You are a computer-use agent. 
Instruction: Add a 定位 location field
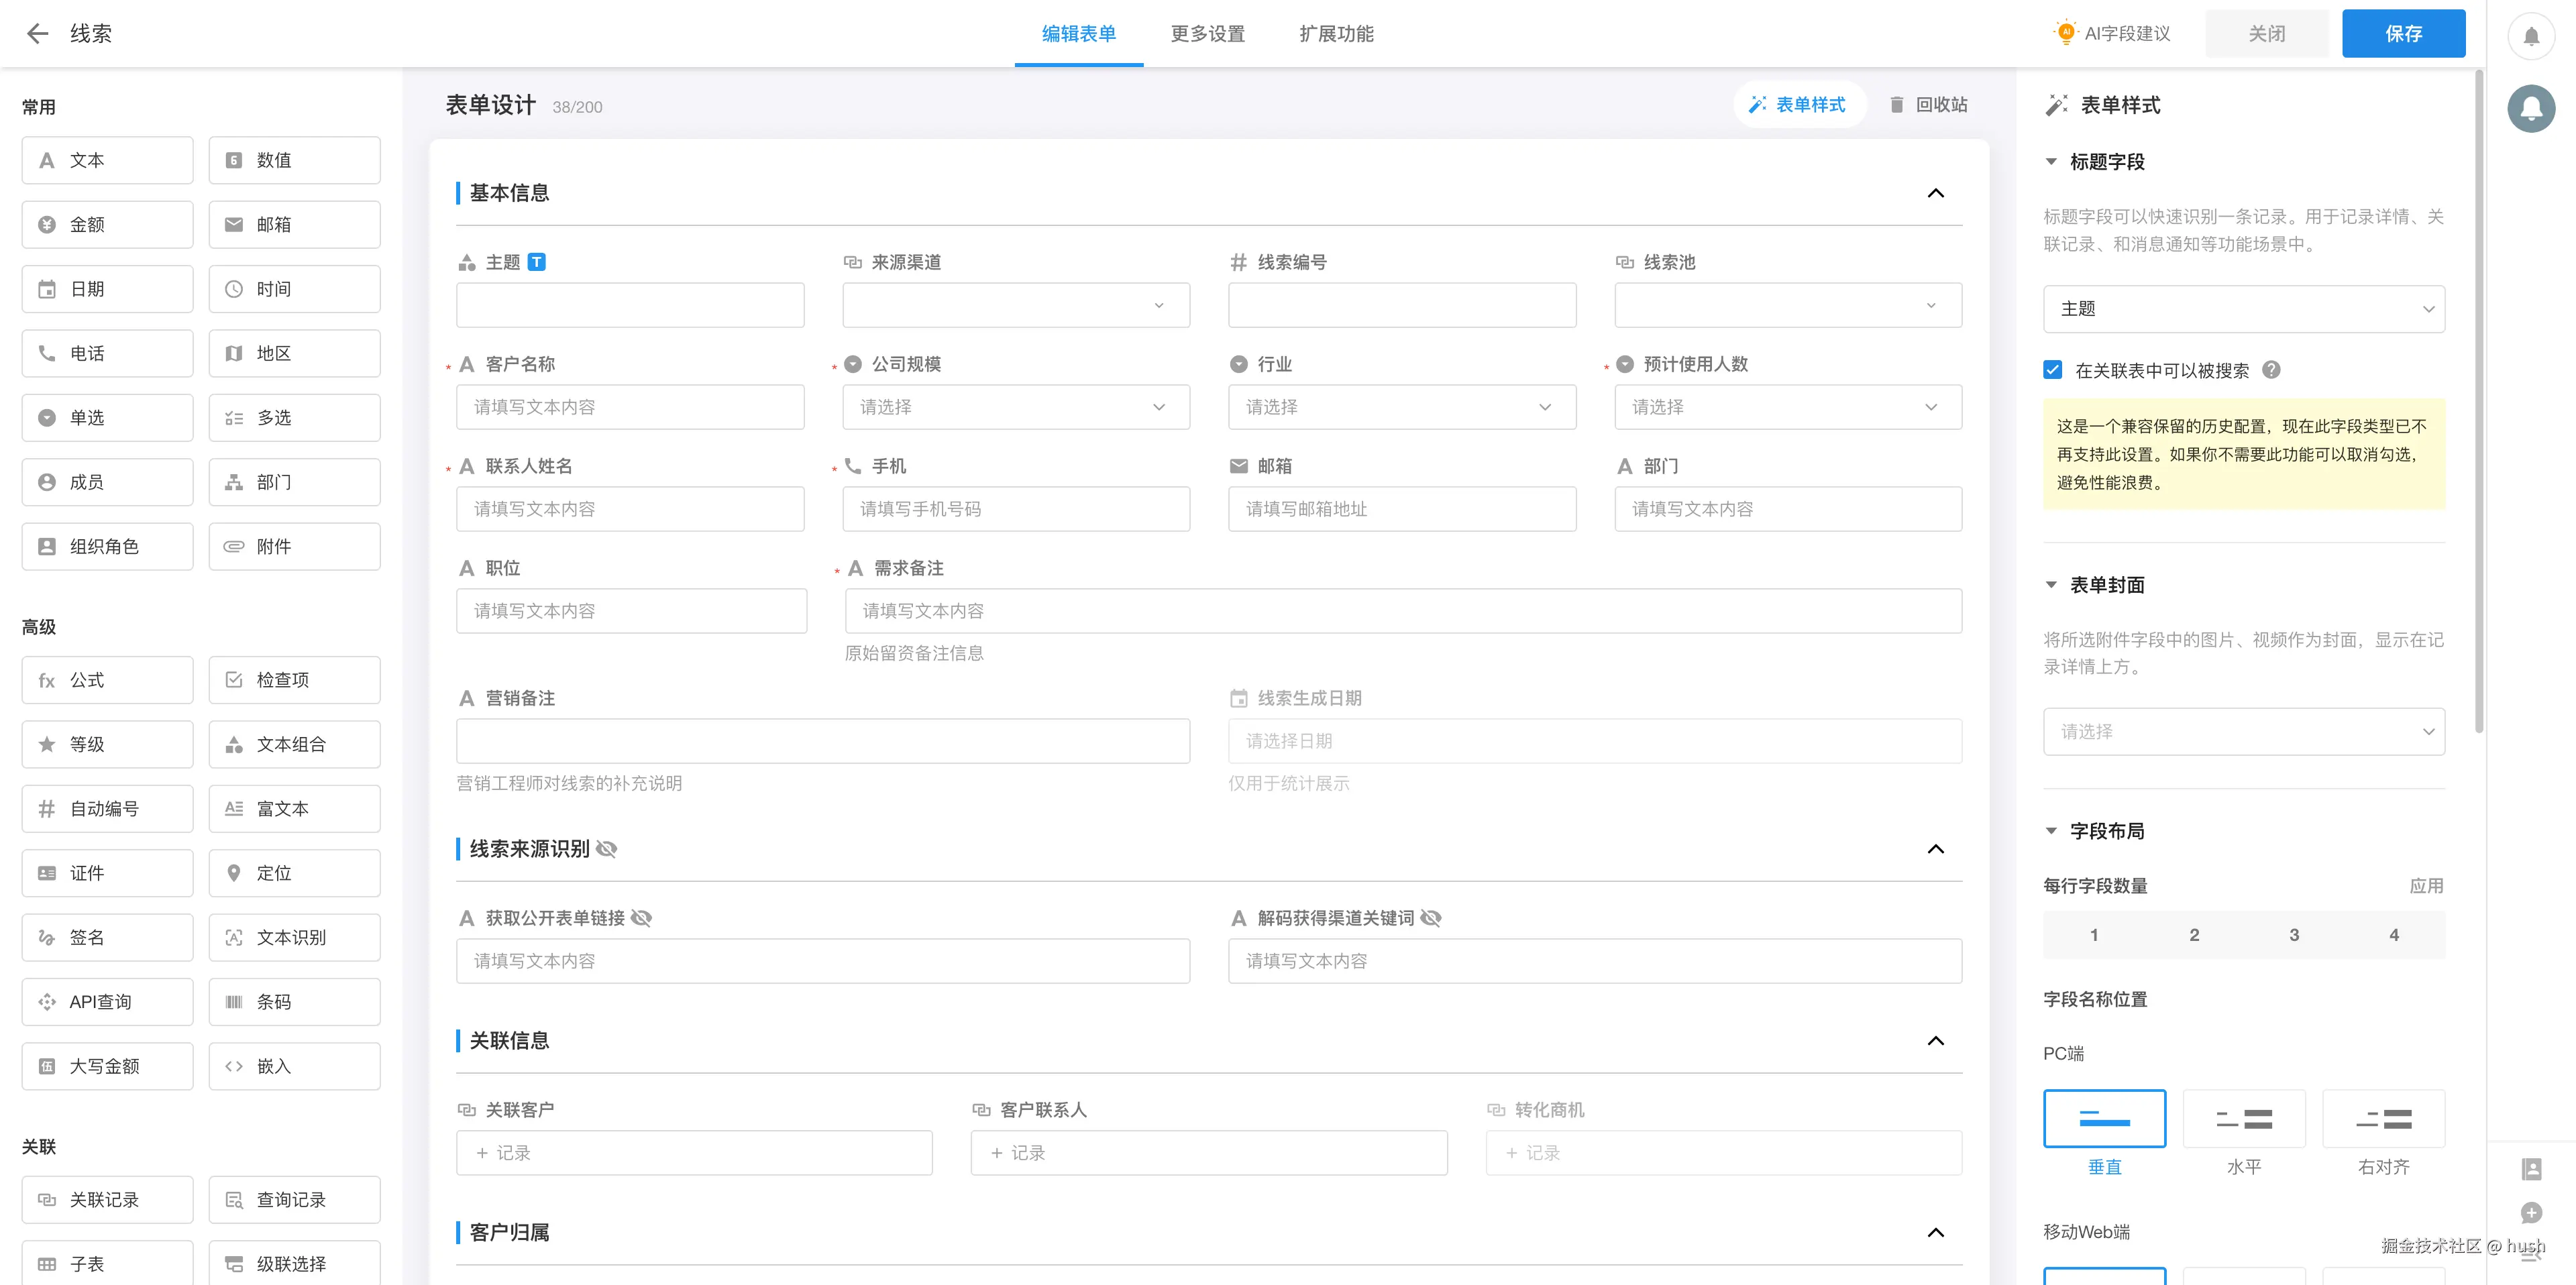point(294,873)
